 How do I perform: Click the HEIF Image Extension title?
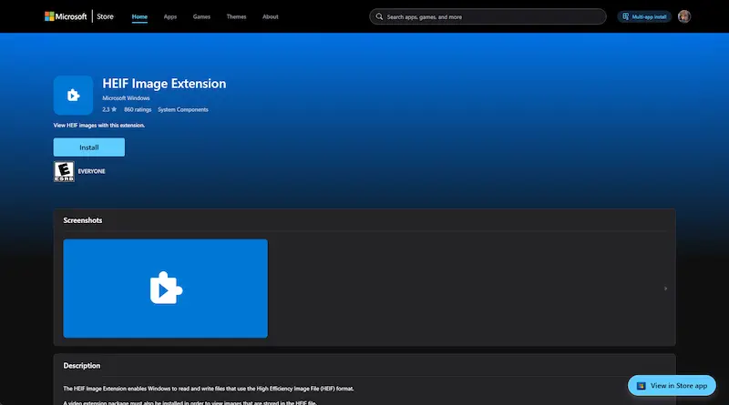click(x=164, y=84)
